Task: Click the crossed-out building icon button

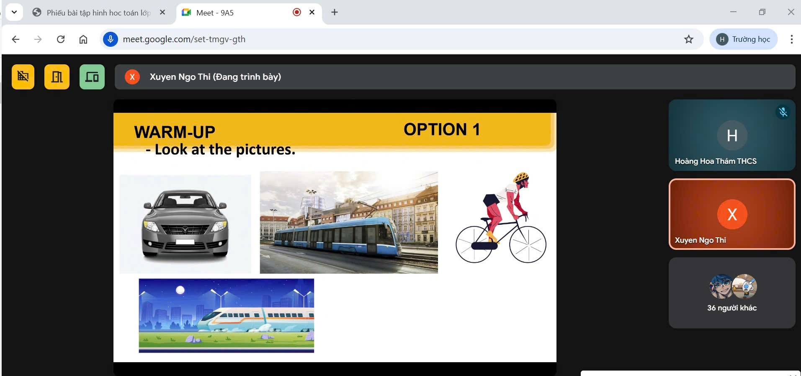Action: tap(23, 77)
